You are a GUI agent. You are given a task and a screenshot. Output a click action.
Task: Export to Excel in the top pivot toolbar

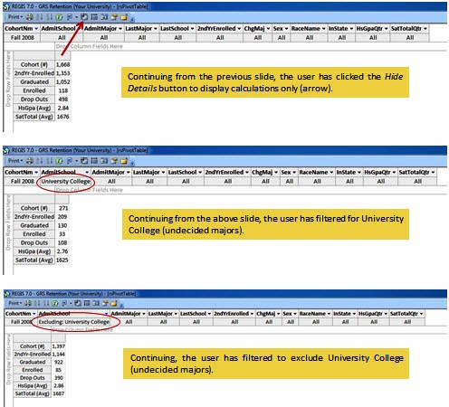point(59,17)
